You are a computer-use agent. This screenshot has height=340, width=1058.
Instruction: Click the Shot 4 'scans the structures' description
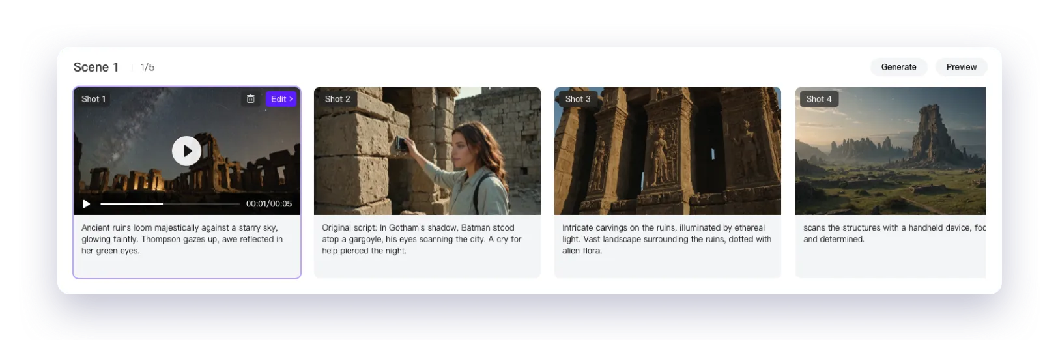(893, 233)
